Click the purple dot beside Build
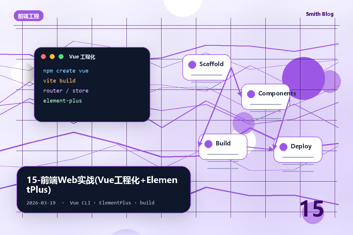 point(208,144)
